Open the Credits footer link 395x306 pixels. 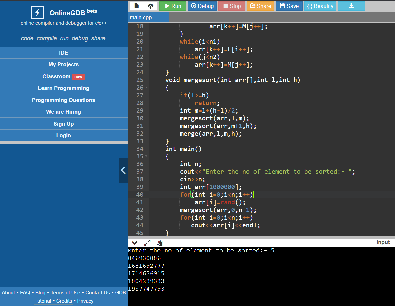(64, 301)
